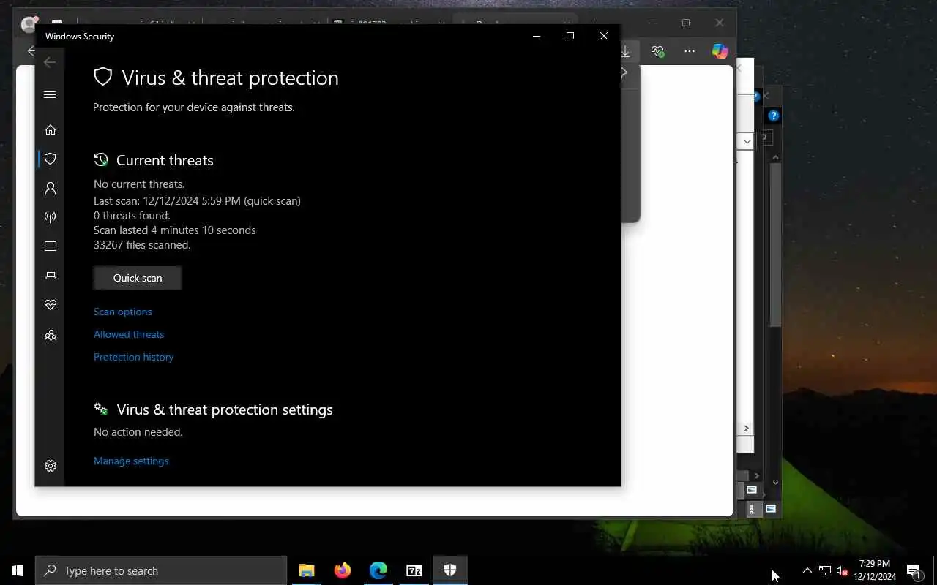Open Device security laptop icon

pos(51,276)
